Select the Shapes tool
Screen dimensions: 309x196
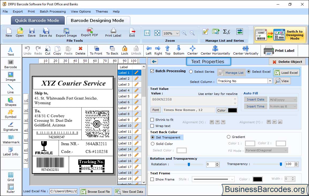pos(11,102)
